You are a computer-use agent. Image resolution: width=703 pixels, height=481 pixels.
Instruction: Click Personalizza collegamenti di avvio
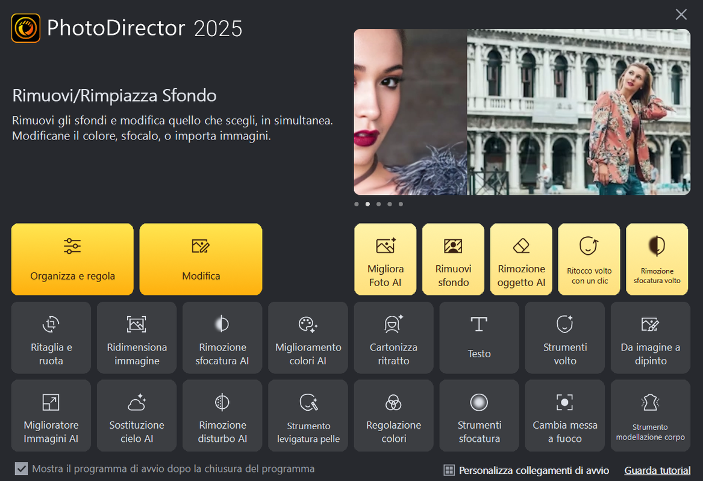pos(526,470)
